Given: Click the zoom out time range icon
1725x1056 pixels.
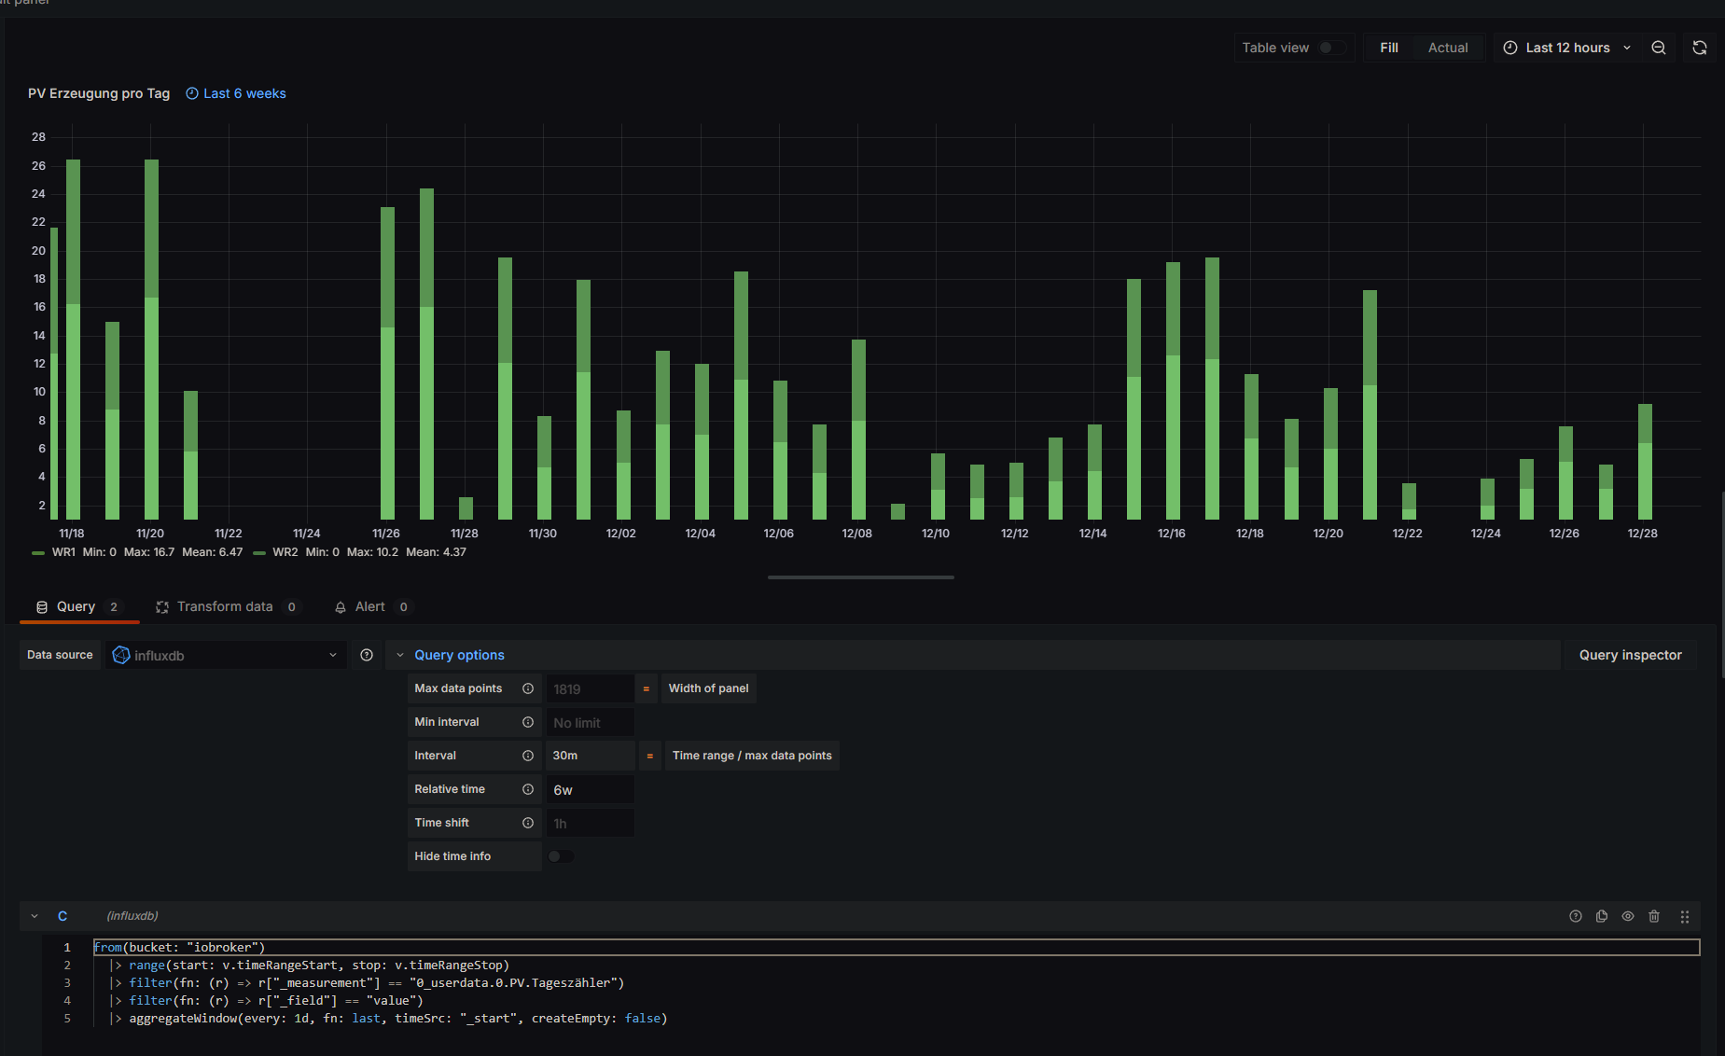Looking at the screenshot, I should pyautogui.click(x=1659, y=48).
